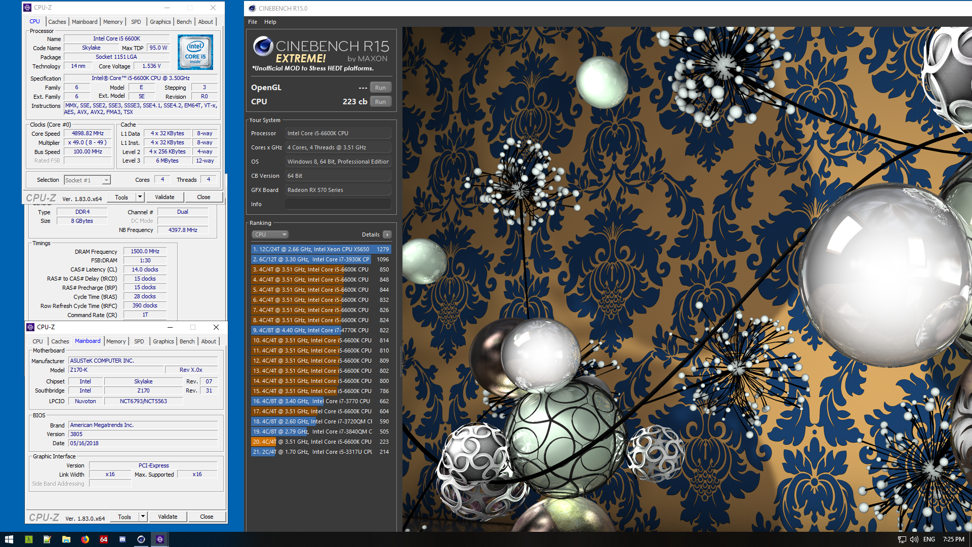Open About tab in bottom CPU-Z window
This screenshot has width=972, height=547.
click(209, 341)
